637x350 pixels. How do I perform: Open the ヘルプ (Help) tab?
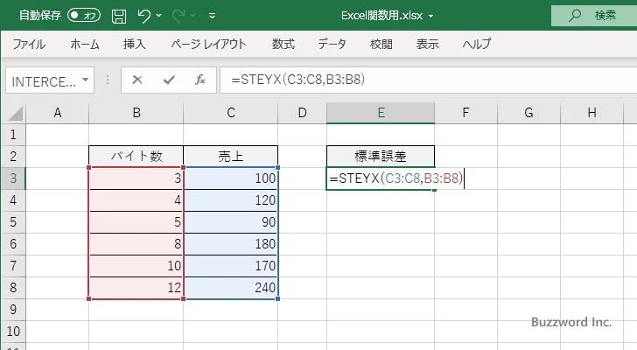[x=477, y=44]
